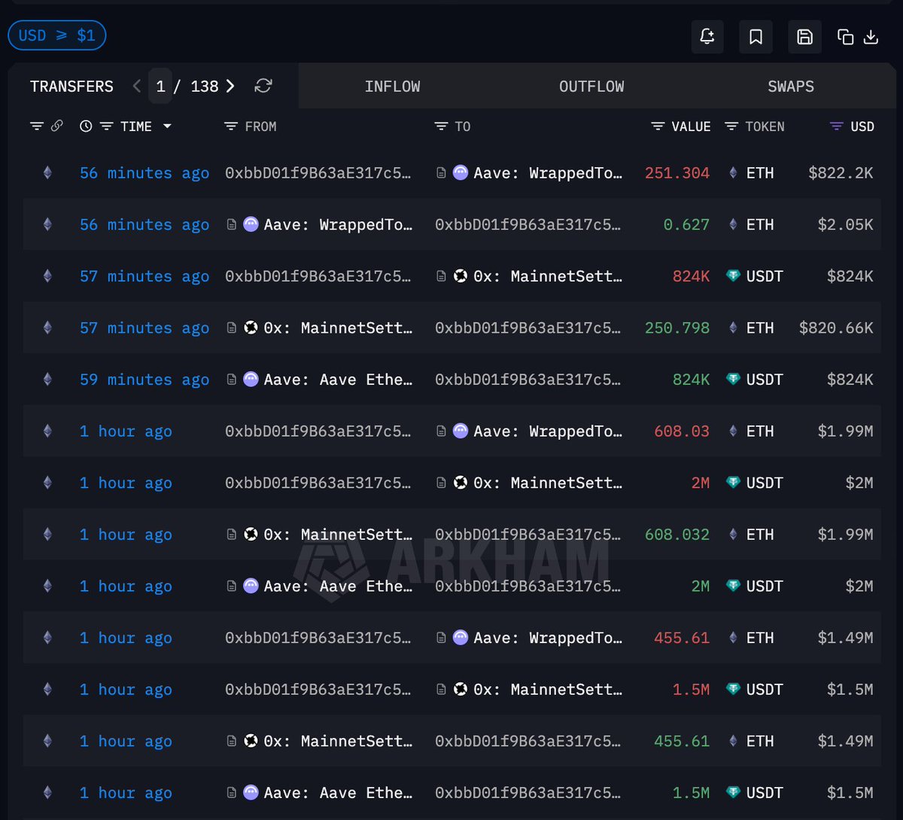Click the copy icon
This screenshot has height=820, width=903.
point(845,37)
